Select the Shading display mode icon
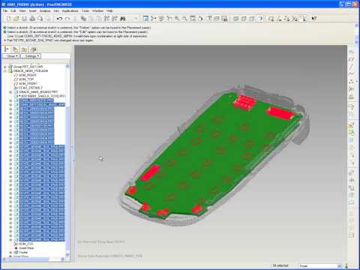The height and width of the screenshot is (270, 360). [260, 19]
